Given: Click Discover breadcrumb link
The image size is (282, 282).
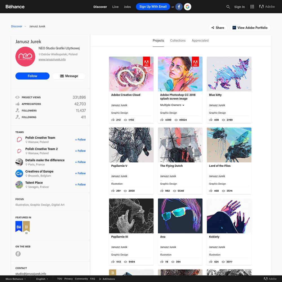Looking at the screenshot, I should tap(17, 26).
